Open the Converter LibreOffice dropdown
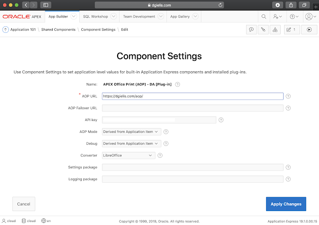The image size is (319, 225). pos(129,155)
